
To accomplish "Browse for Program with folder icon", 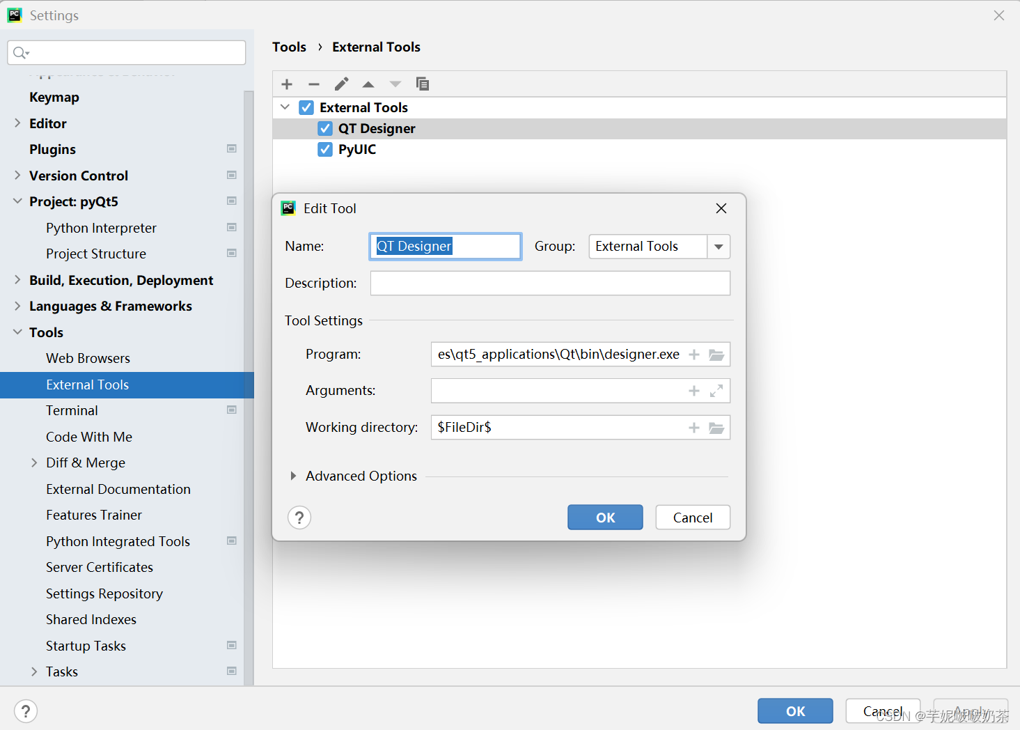I will pyautogui.click(x=716, y=355).
